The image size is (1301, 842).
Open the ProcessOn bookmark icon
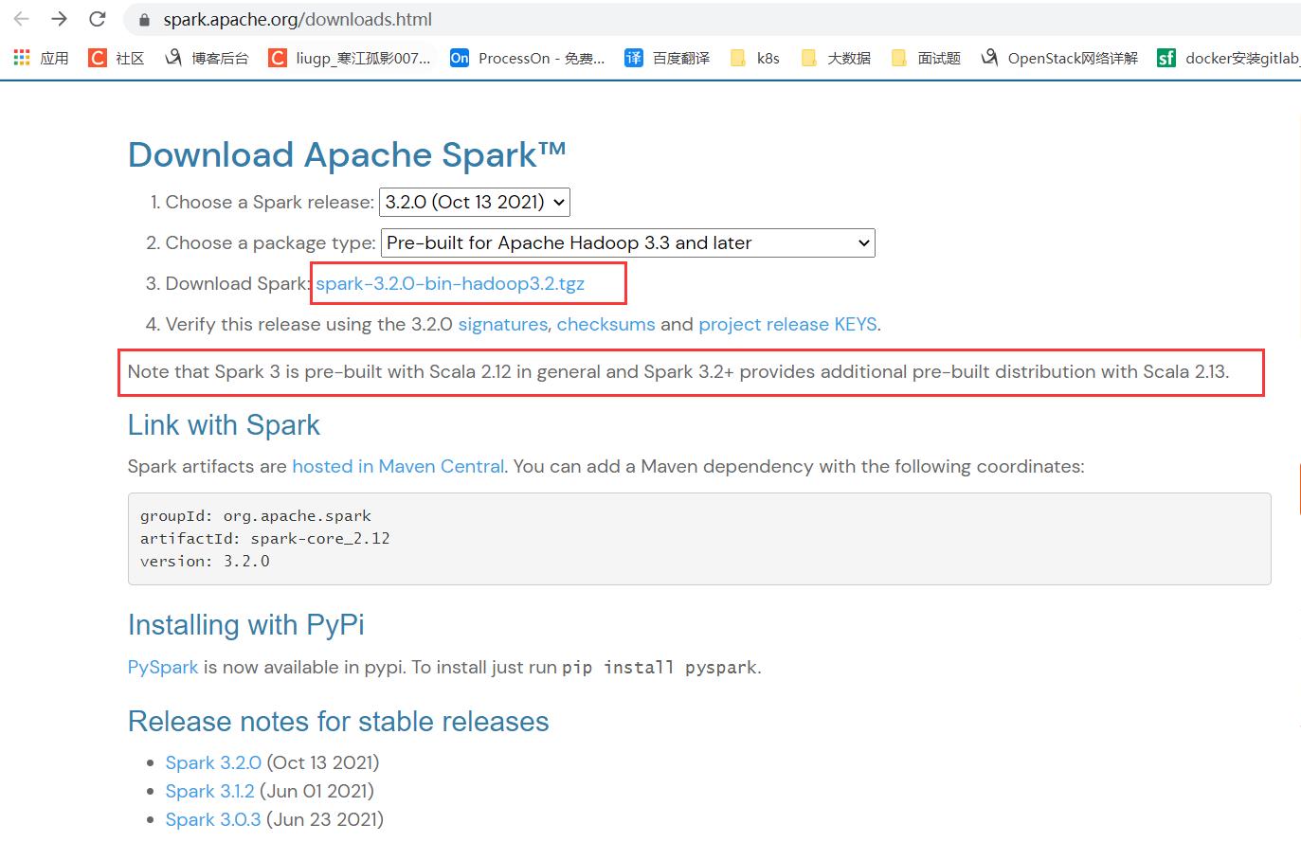click(x=459, y=58)
